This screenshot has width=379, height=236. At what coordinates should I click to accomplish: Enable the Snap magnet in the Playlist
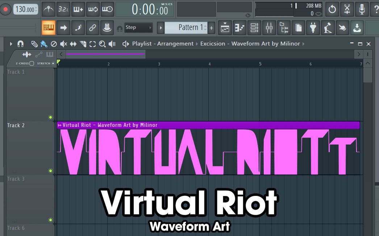pyautogui.click(x=21, y=44)
